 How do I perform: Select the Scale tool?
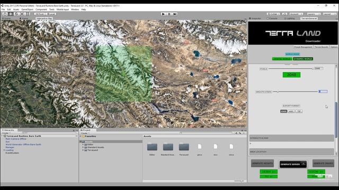click(22, 14)
